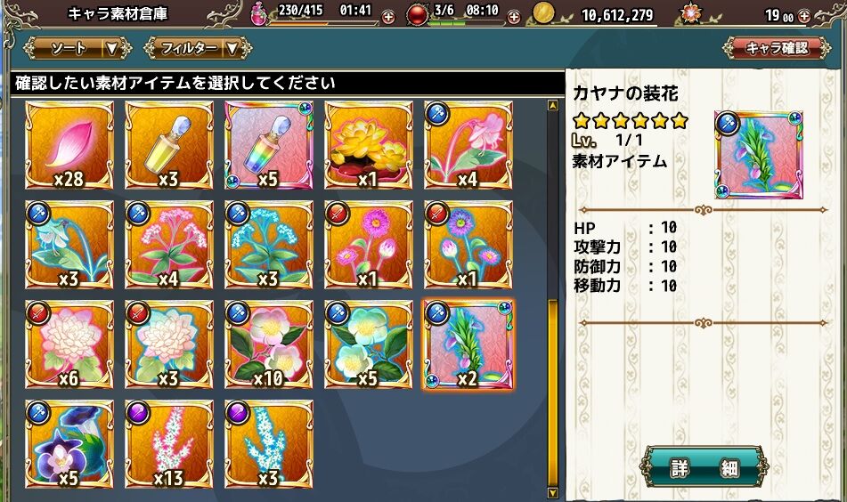Click plus icon next to red orb timer
The height and width of the screenshot is (502, 847).
(514, 17)
